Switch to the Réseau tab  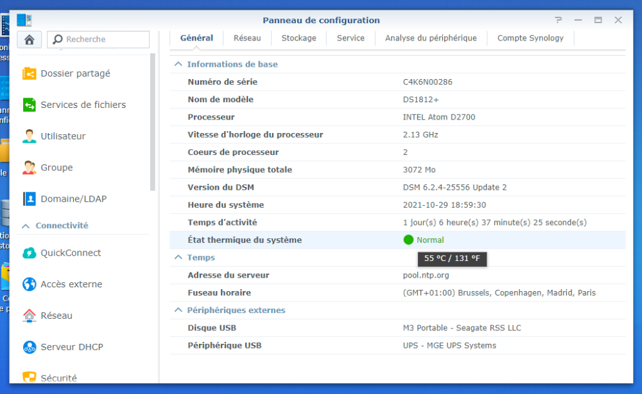[247, 38]
